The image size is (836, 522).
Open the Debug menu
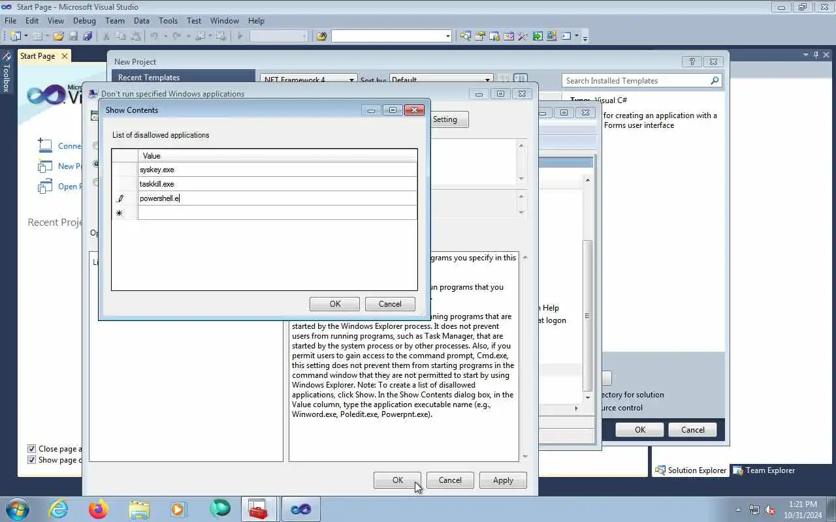[84, 21]
